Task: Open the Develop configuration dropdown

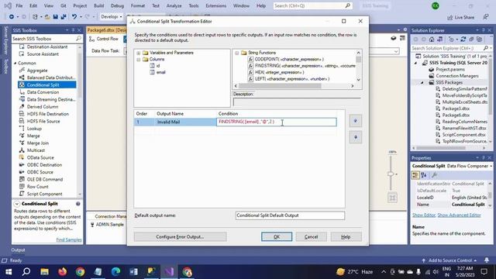Action: pyautogui.click(x=112, y=17)
